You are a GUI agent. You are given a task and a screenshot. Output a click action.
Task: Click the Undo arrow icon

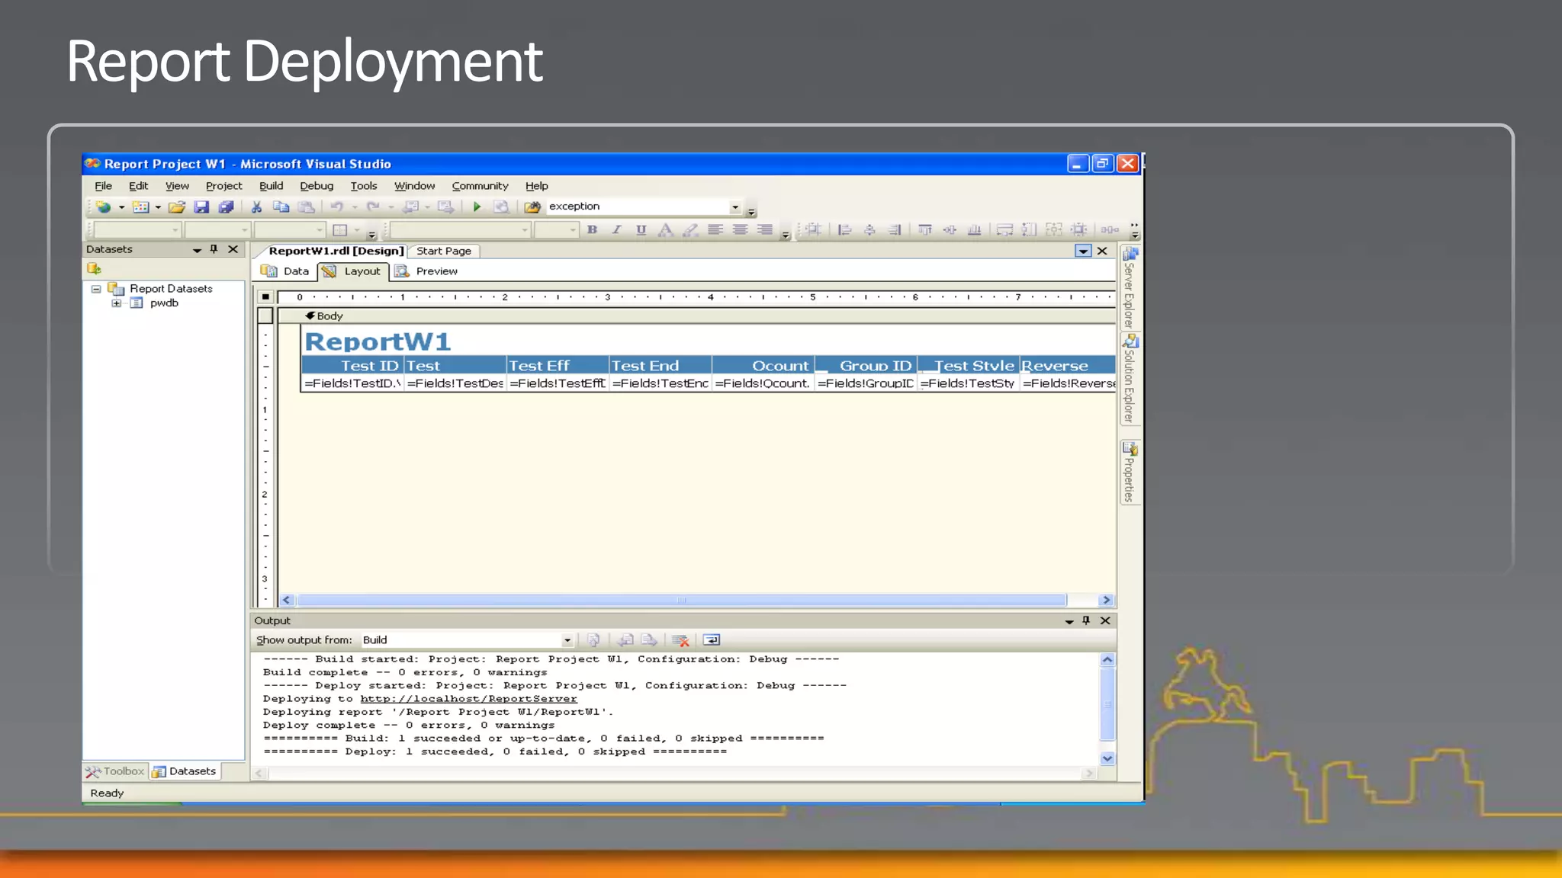pos(336,207)
